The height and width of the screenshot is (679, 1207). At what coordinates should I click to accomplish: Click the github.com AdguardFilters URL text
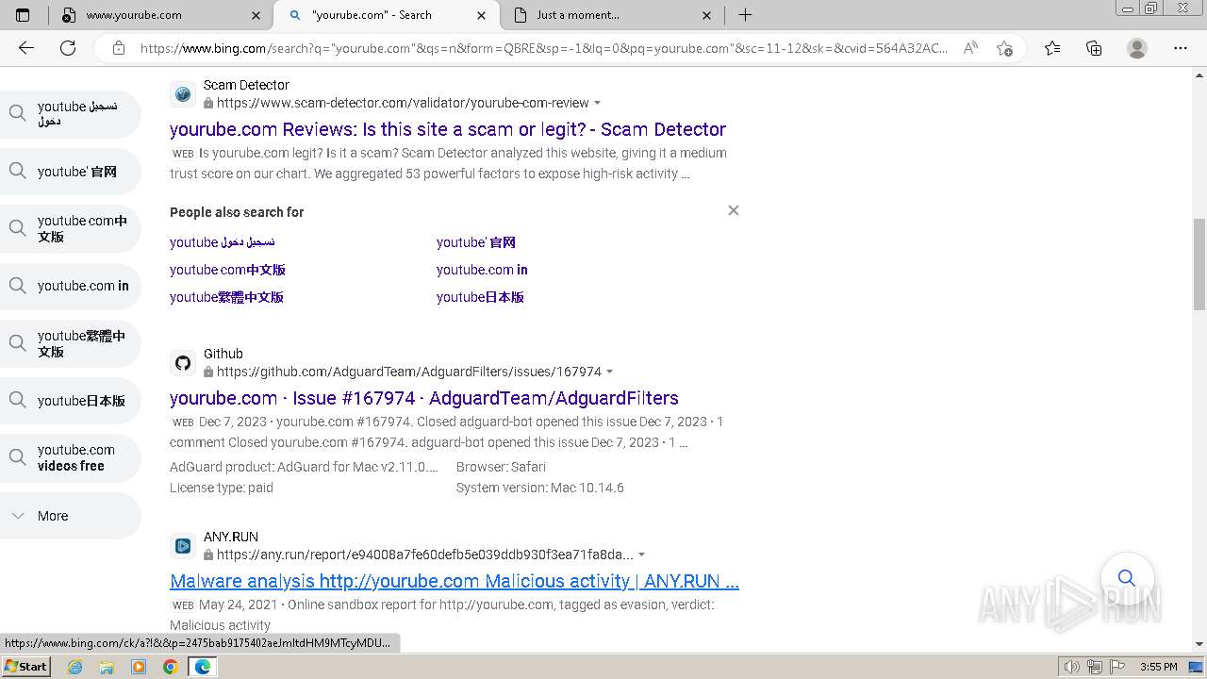coord(409,373)
